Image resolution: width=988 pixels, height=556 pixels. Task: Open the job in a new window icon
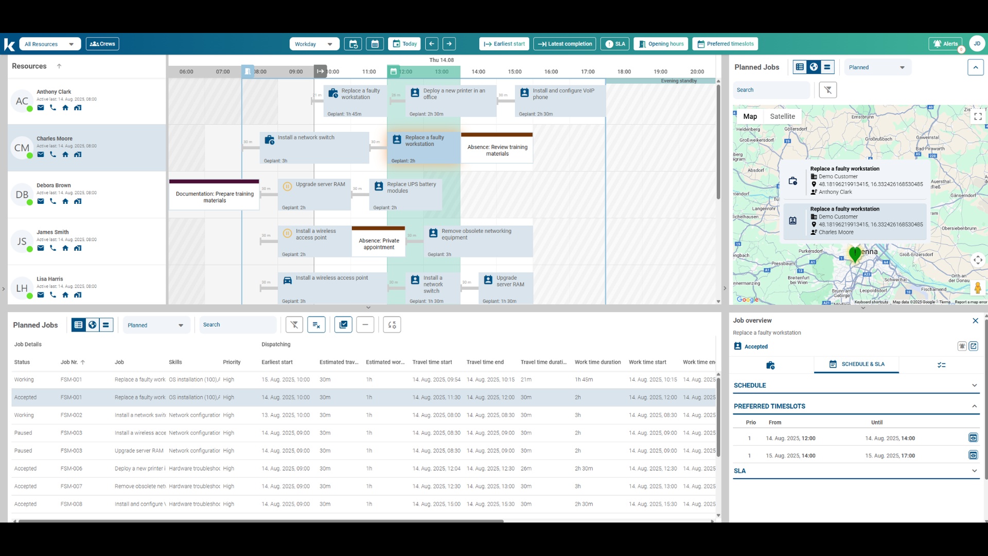[x=974, y=346]
